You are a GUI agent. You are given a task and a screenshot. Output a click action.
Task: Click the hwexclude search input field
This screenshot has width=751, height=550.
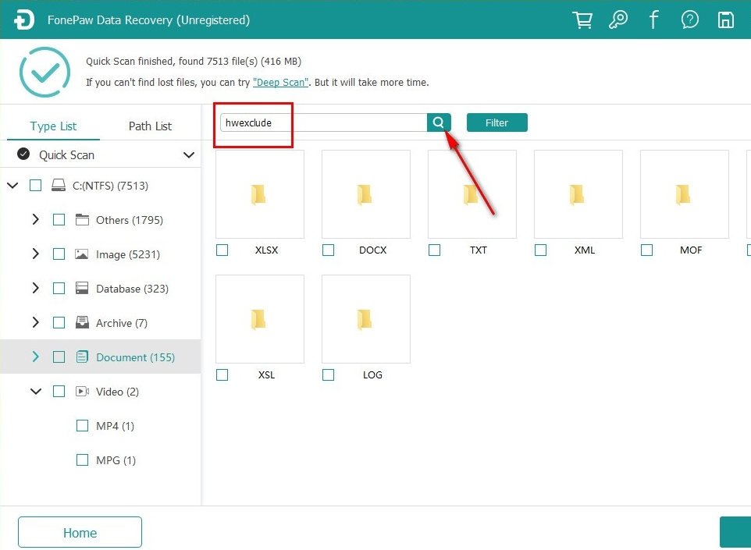[x=324, y=122]
